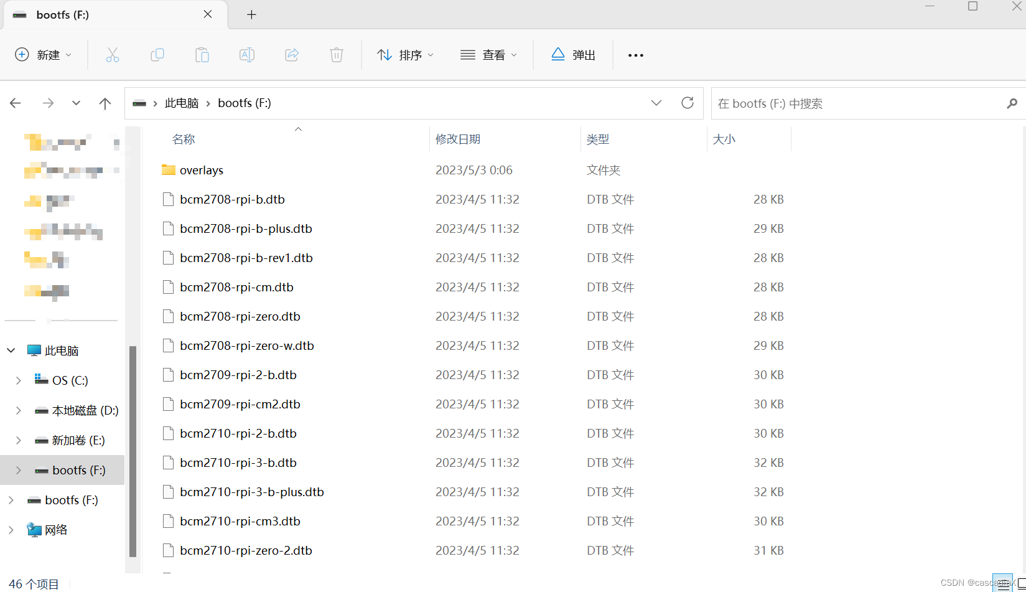Open recent locations chevron dropdown
Screen dimensions: 1026x592
coord(76,103)
